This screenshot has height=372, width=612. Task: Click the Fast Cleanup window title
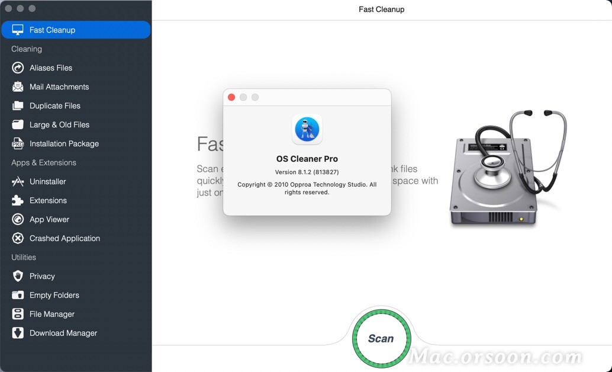point(381,9)
